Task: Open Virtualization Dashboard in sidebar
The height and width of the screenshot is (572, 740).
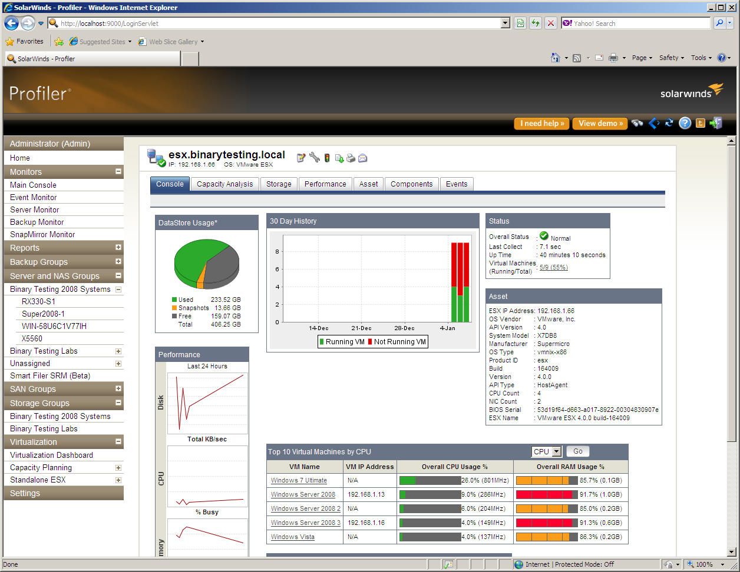Action: tap(52, 455)
